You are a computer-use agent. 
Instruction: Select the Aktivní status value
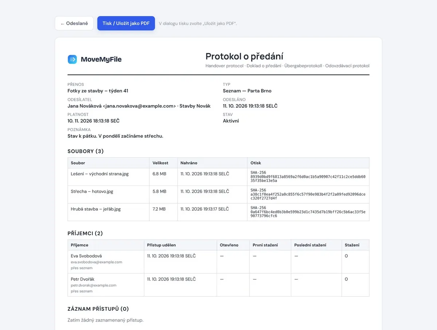231,121
